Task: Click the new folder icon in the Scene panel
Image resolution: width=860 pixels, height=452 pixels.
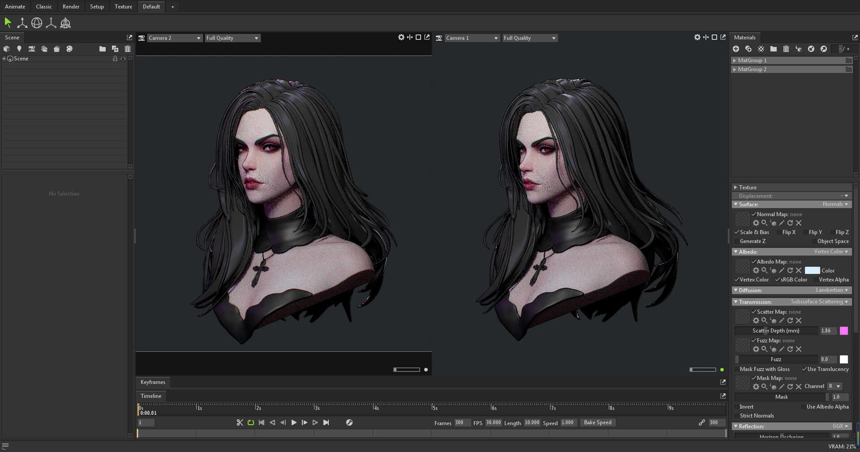Action: click(103, 49)
